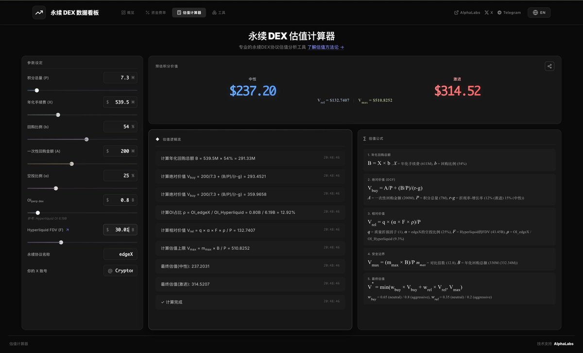Image resolution: width=583 pixels, height=353 pixels.
Task: Click the aggressive value $314.52
Action: [457, 90]
